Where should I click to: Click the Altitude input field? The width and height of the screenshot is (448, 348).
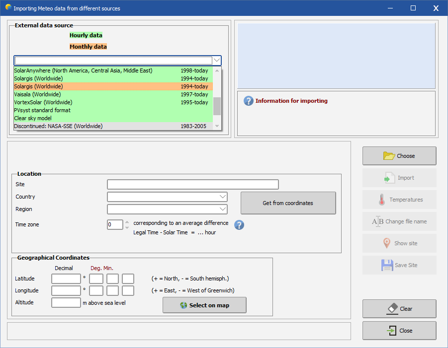point(66,303)
